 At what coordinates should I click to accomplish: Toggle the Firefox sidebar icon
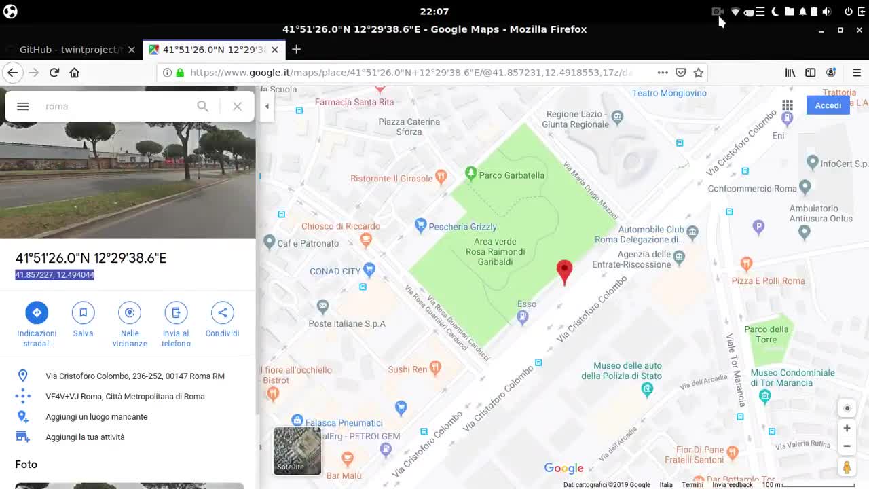(x=810, y=73)
